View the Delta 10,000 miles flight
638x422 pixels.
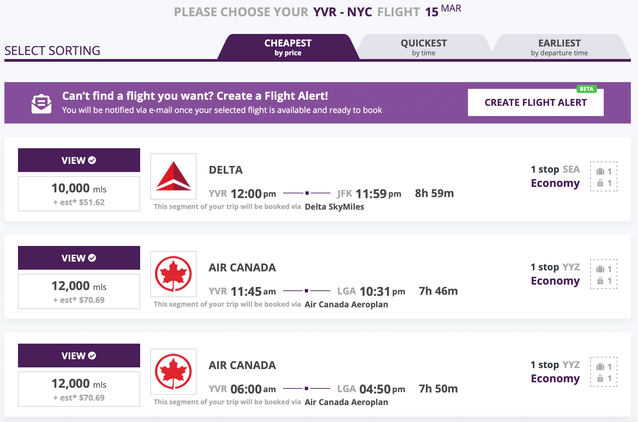pos(79,160)
